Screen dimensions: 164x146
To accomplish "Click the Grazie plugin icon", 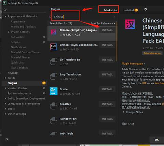I will (x=54, y=91).
